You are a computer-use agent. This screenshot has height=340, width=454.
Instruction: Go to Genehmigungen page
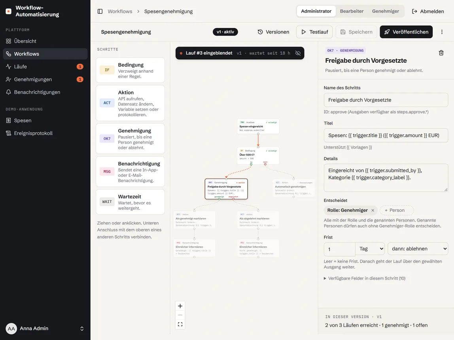click(45, 79)
